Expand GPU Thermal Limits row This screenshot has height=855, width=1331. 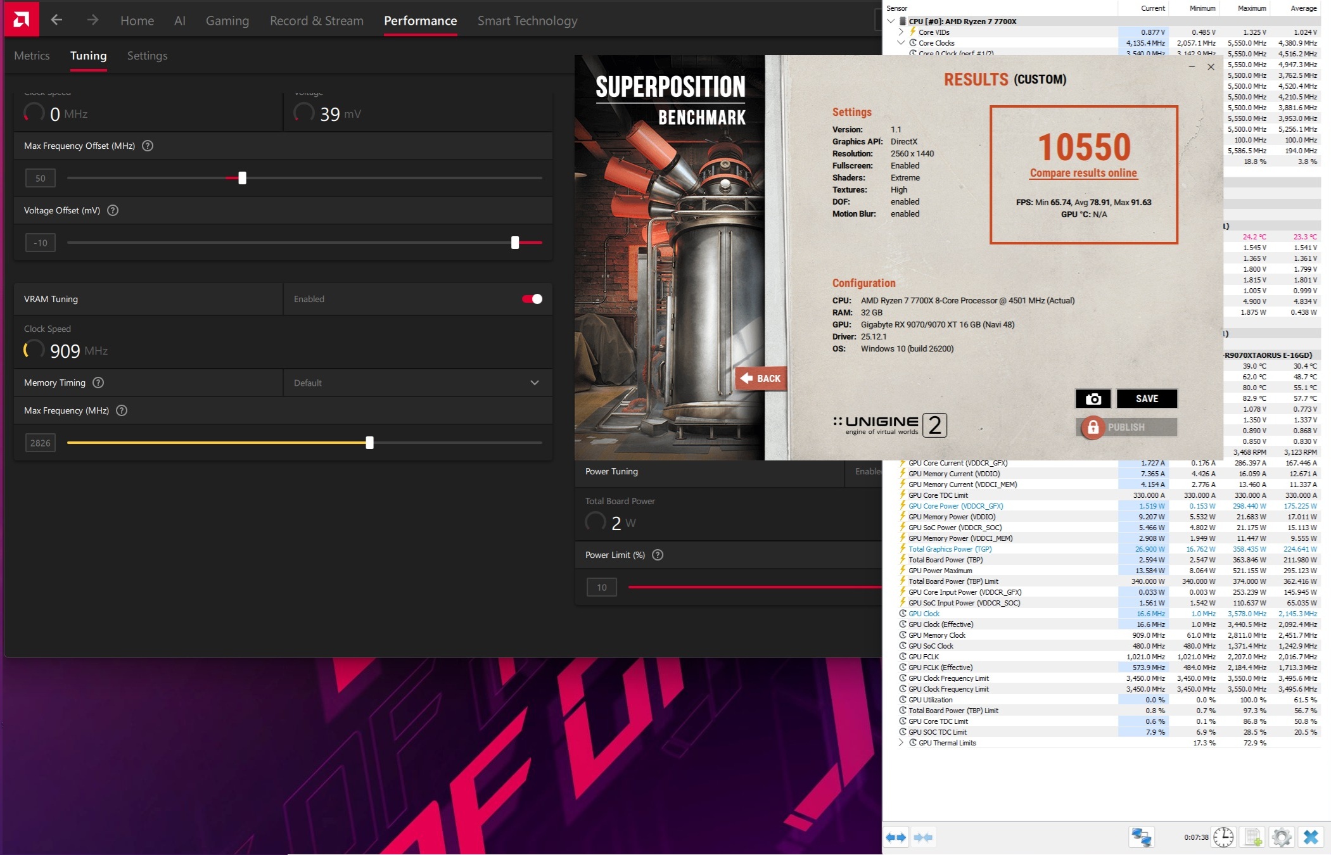point(901,743)
